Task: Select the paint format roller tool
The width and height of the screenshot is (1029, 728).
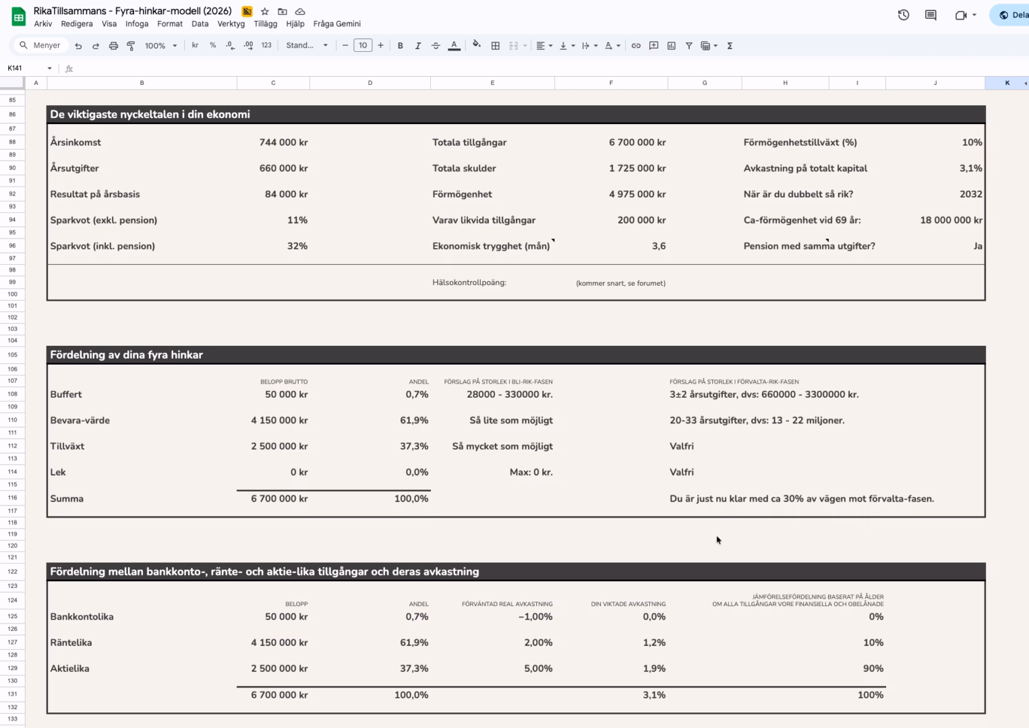Action: point(131,46)
